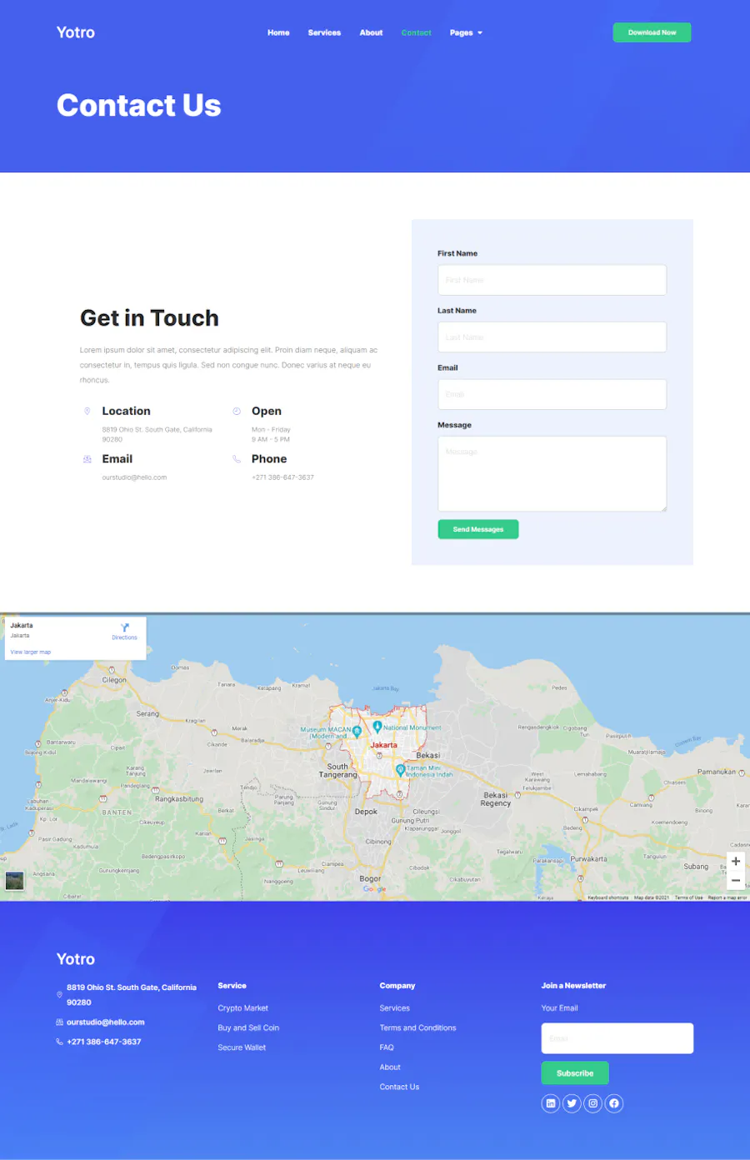The height and width of the screenshot is (1160, 750).
Task: Open About in the top navigation
Action: tap(371, 33)
